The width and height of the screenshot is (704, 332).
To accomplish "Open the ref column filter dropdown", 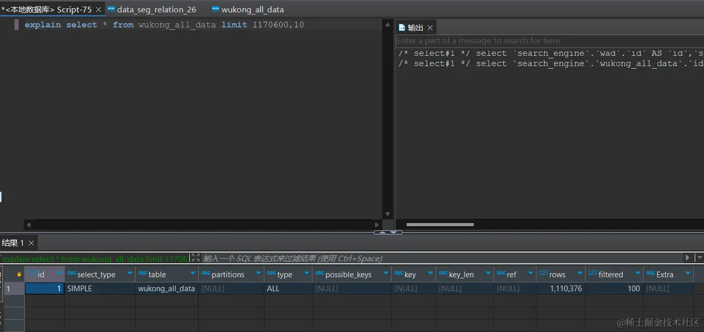I will 531,273.
